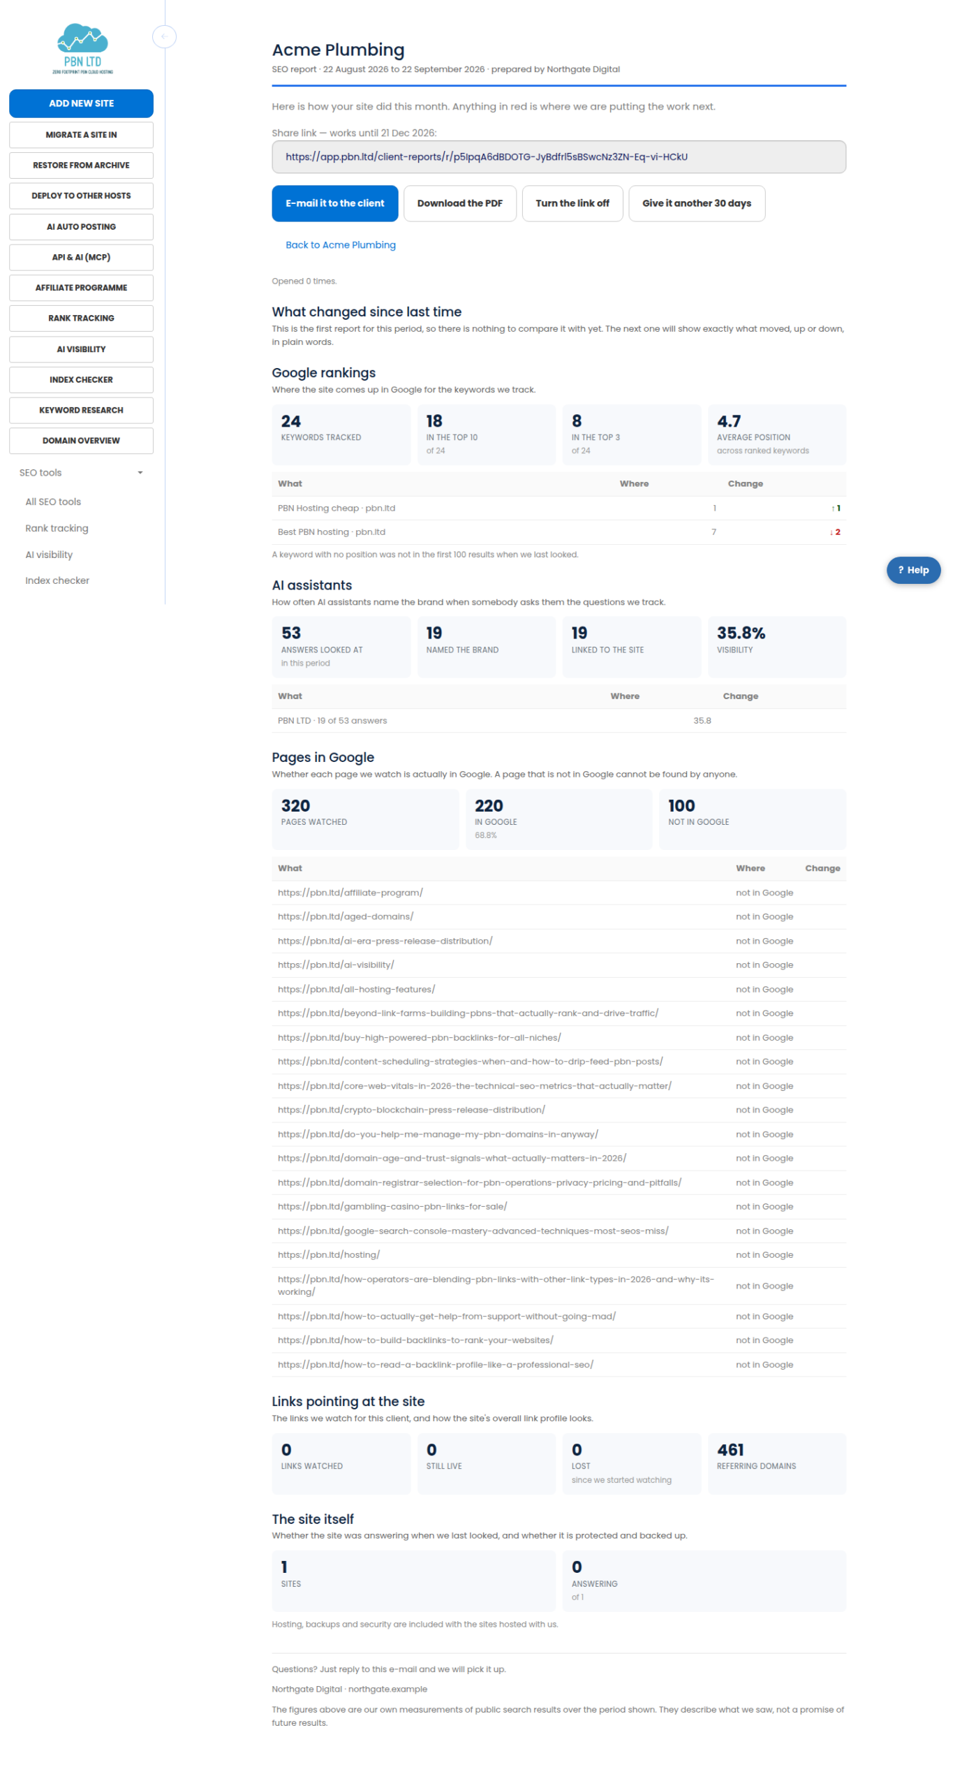953x1788 pixels.
Task: Click the 24 KEYWORDS TRACKED card
Action: 340,433
